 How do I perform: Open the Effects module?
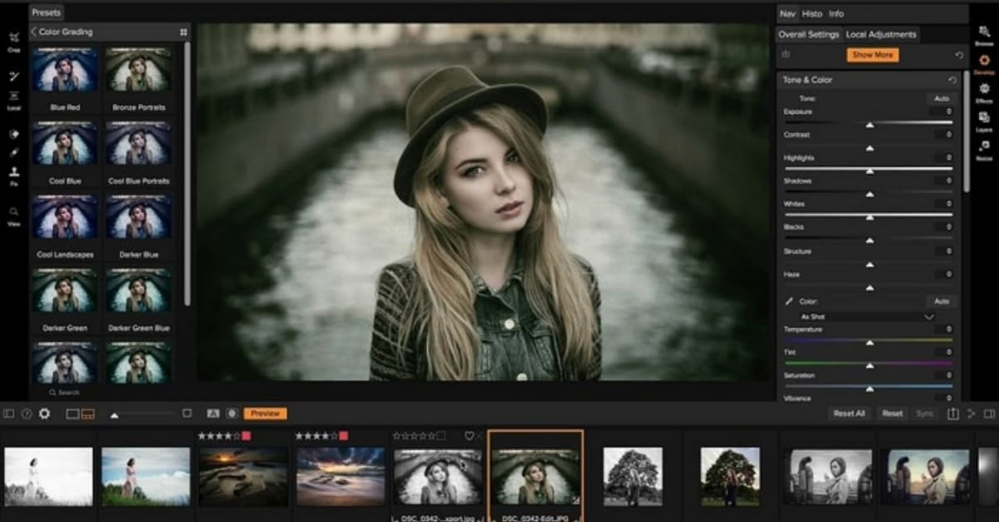pos(984,91)
